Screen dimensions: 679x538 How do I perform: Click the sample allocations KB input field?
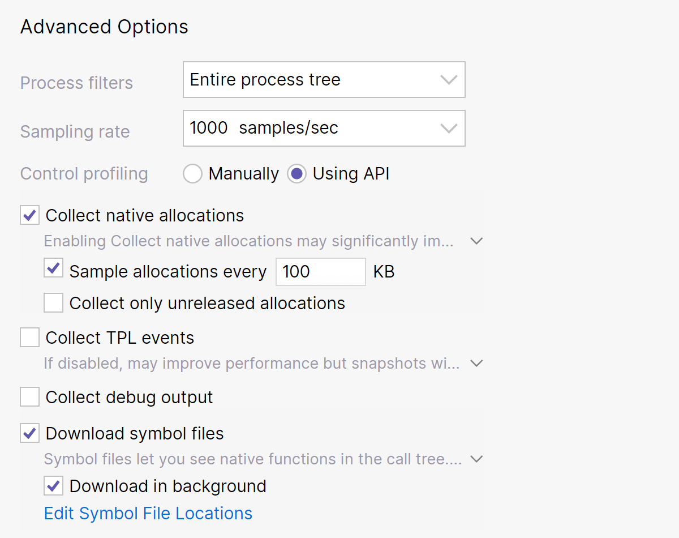[320, 272]
